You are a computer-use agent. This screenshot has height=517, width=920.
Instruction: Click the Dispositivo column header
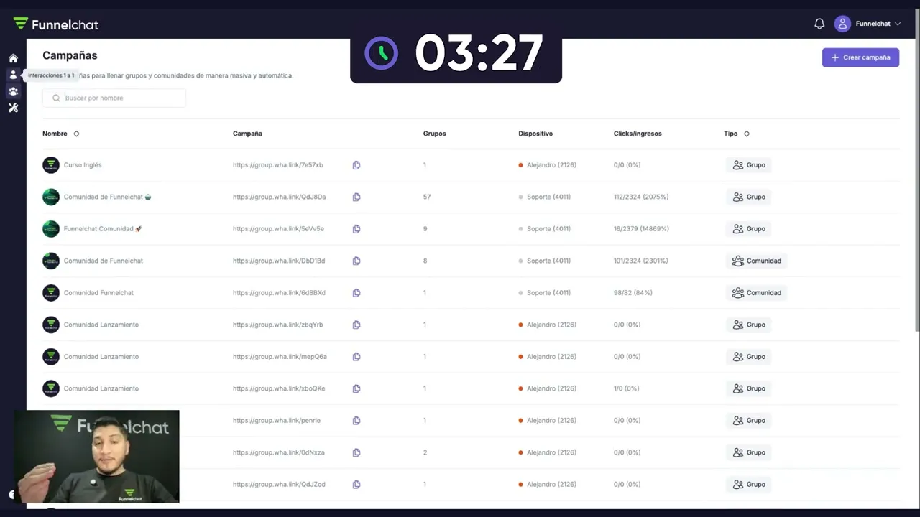coord(535,134)
